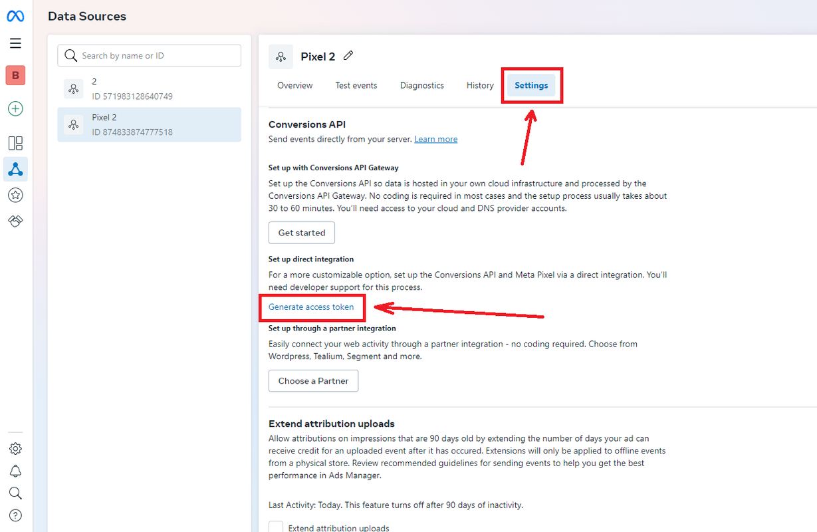Click the Choose a Partner button
Viewport: 817px width, 532px height.
[313, 381]
